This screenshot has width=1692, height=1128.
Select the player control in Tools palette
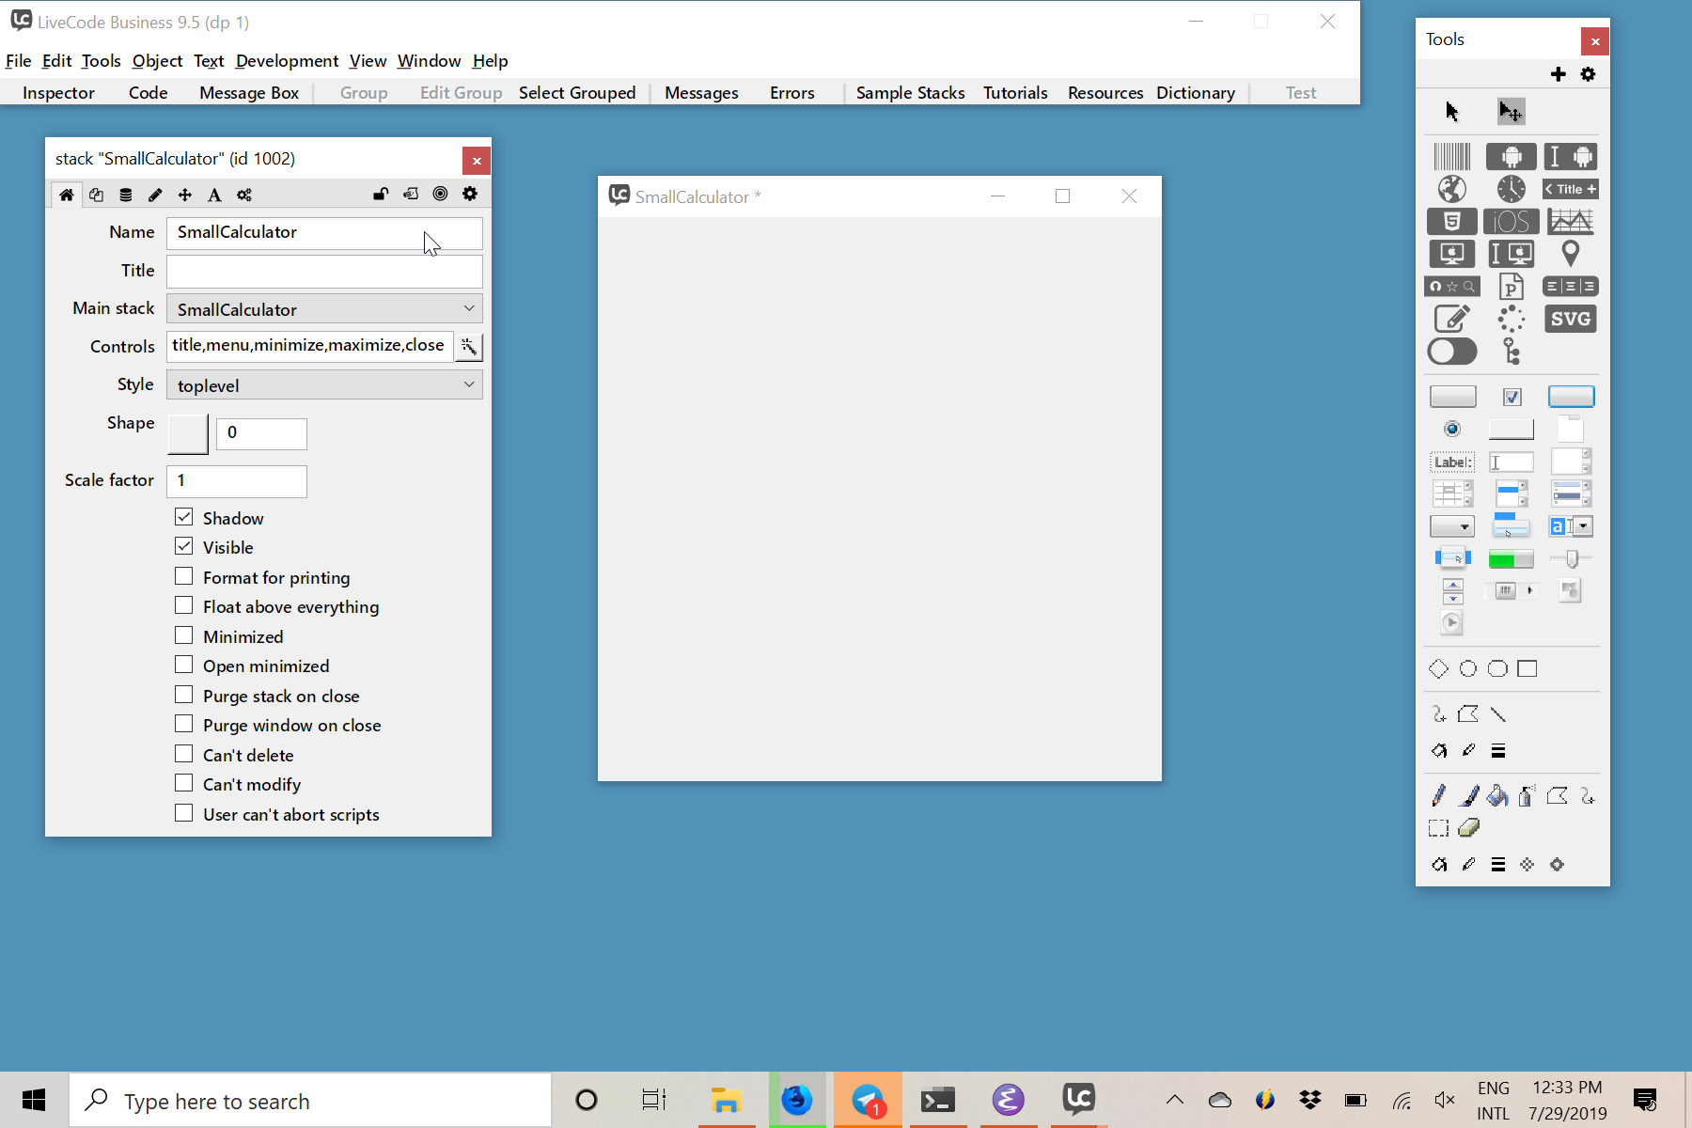click(x=1451, y=622)
